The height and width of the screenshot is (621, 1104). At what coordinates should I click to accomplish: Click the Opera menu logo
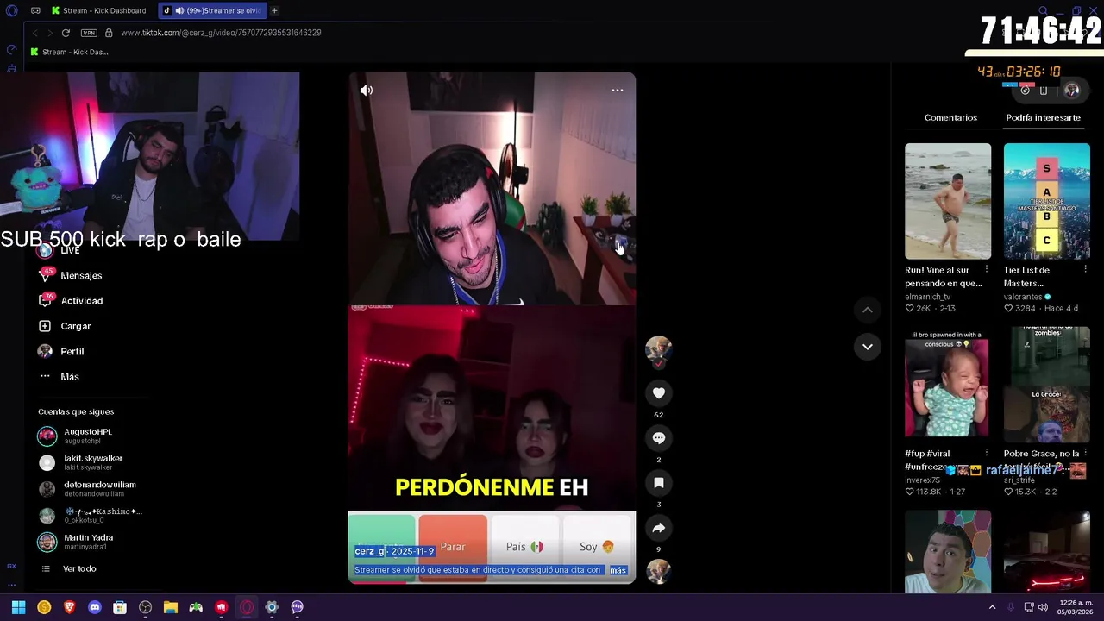click(12, 10)
